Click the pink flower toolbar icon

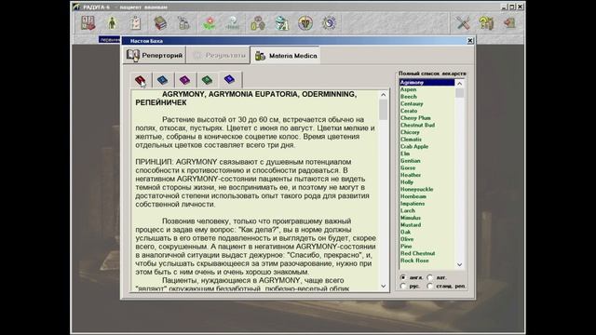tap(209, 23)
